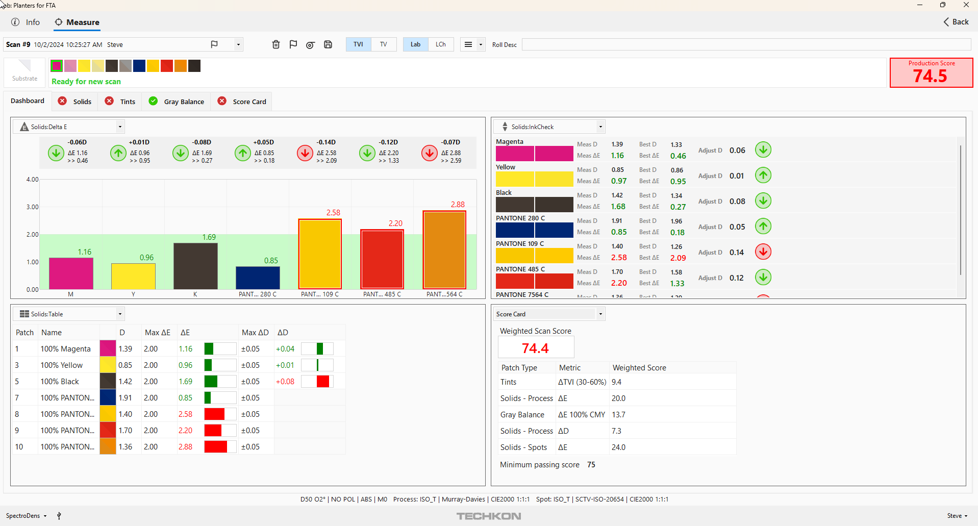Switch to TV display mode
978x526 pixels.
coord(384,44)
